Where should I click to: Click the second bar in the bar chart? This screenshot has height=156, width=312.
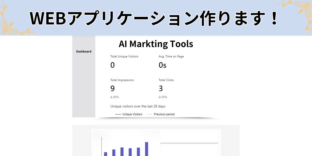click(x=114, y=153)
